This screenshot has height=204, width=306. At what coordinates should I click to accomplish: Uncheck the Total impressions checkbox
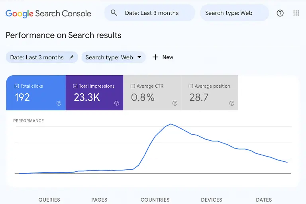pos(75,86)
